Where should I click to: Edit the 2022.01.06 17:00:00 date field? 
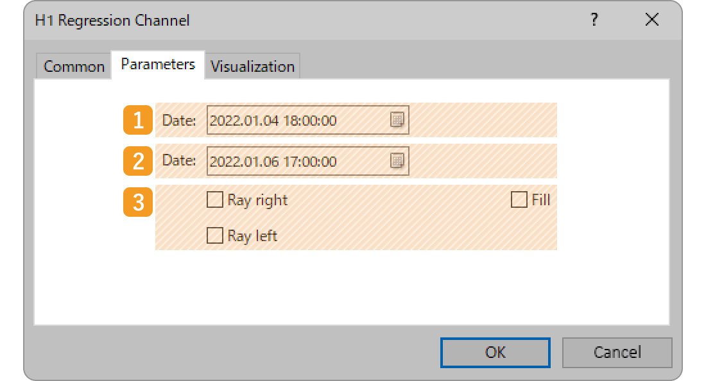click(307, 161)
